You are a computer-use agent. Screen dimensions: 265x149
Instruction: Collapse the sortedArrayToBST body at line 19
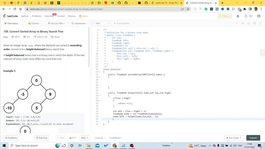click(x=99, y=77)
